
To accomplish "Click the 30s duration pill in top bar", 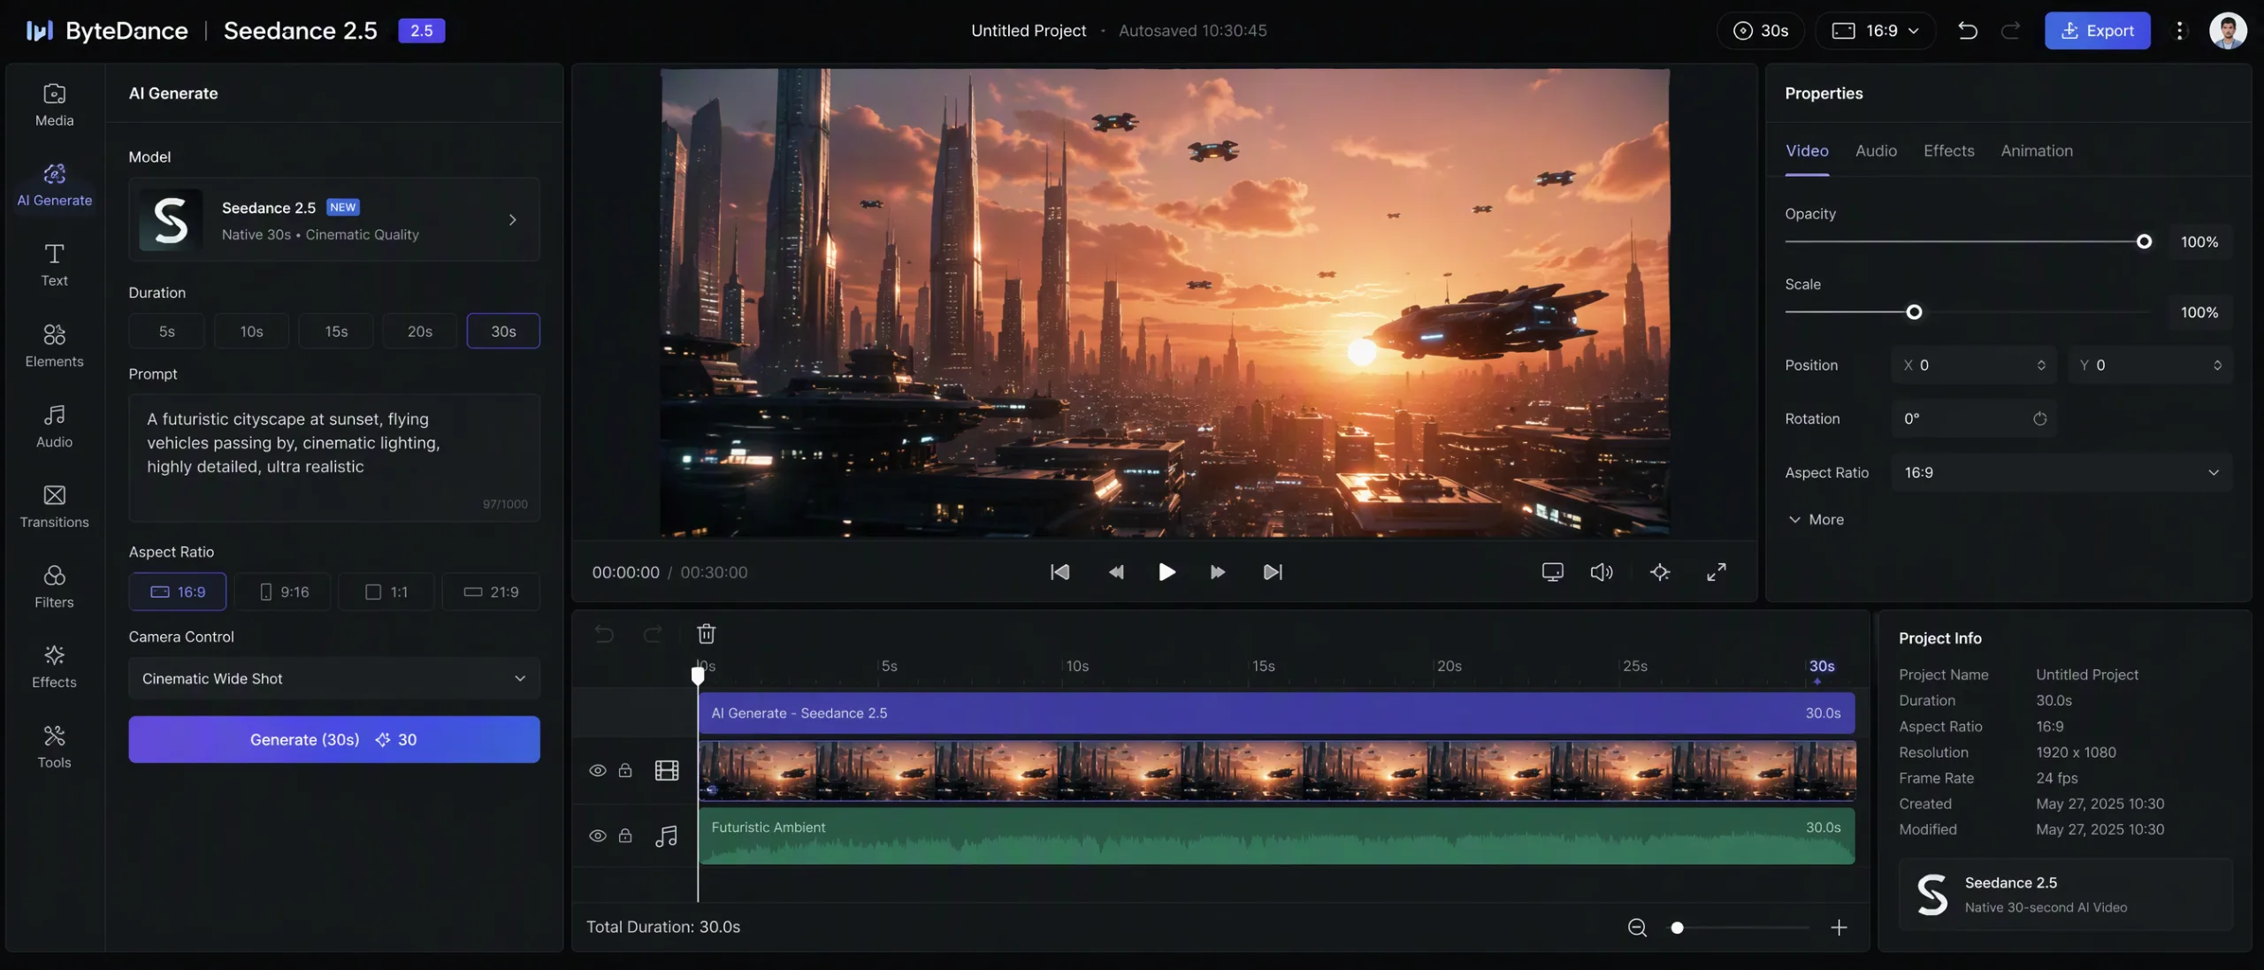I will tap(1760, 31).
